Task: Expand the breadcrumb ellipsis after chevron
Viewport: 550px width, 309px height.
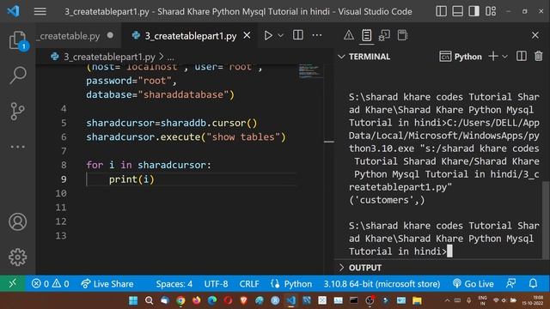Action: [x=170, y=57]
